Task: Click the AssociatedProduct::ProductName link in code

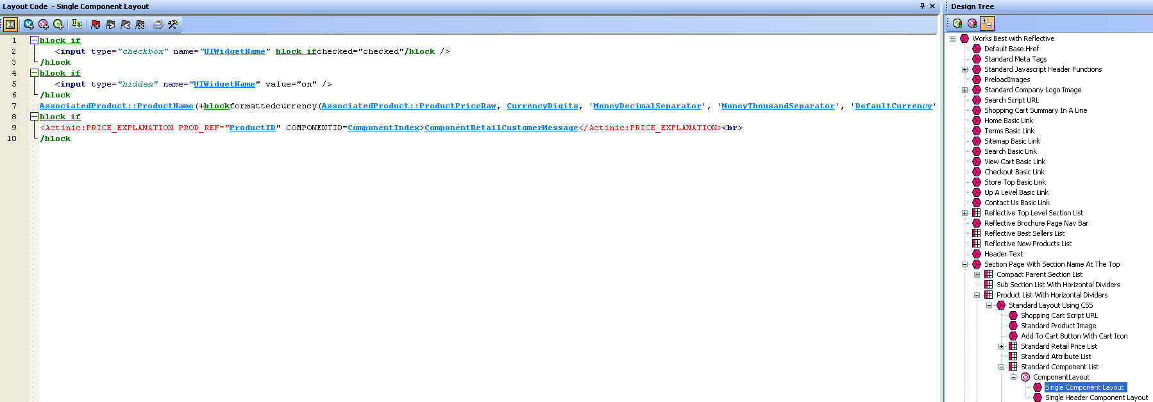Action: click(x=116, y=106)
